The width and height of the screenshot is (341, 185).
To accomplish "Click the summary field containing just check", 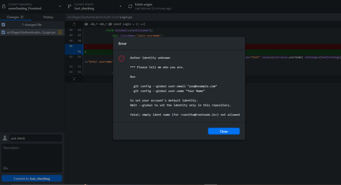I will coord(36,138).
